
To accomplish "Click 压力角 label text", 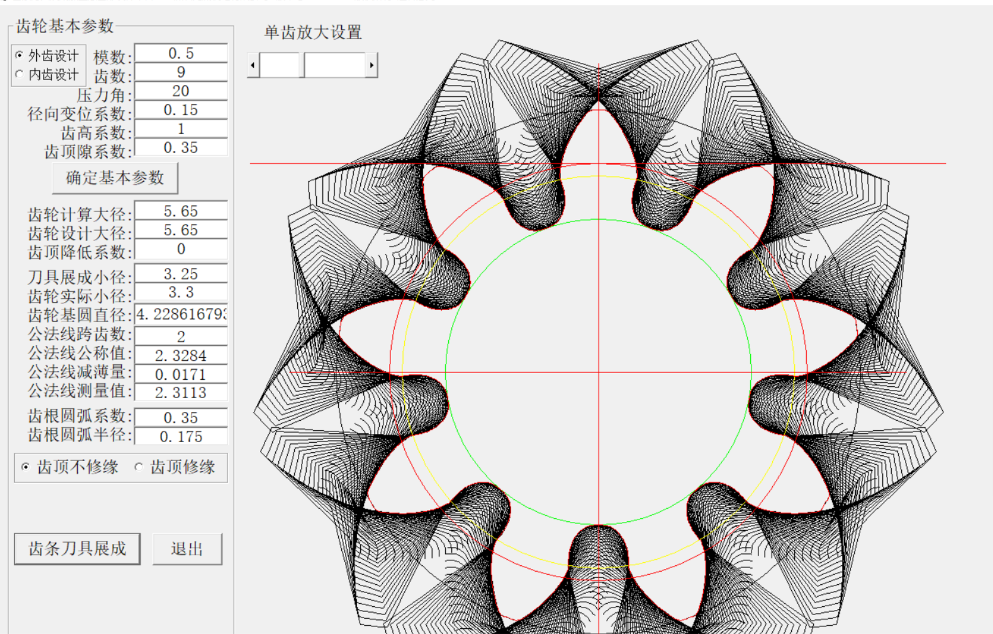I will coord(104,95).
